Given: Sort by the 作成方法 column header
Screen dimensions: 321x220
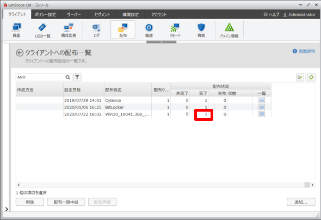Looking at the screenshot, I should coord(40,90).
